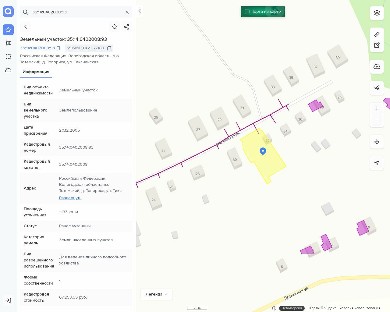Share the map via right toolbar
The width and height of the screenshot is (390, 312).
(x=377, y=88)
